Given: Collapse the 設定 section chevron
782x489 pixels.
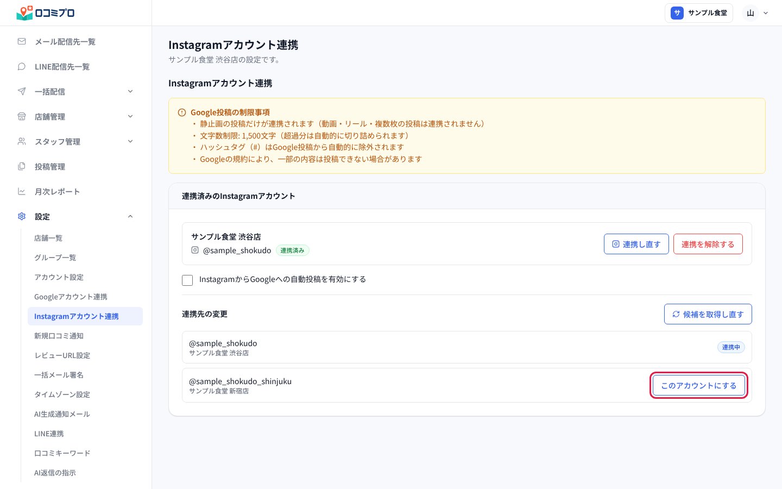Looking at the screenshot, I should [x=130, y=216].
